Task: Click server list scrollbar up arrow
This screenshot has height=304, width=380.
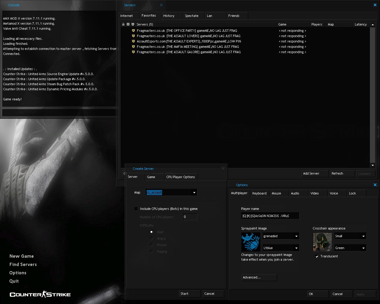Action: click(x=373, y=25)
